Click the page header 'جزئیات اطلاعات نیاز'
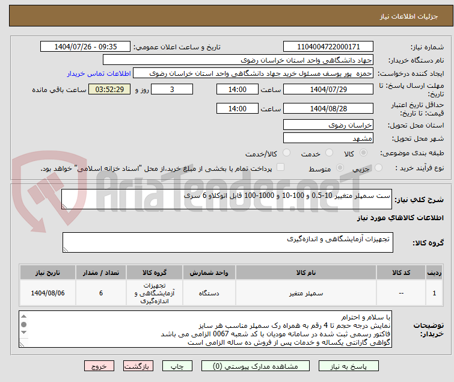Screen dimensions: 454x382 click(408, 16)
